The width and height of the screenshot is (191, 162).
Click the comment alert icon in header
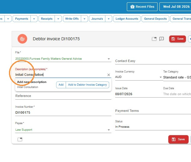161,39
